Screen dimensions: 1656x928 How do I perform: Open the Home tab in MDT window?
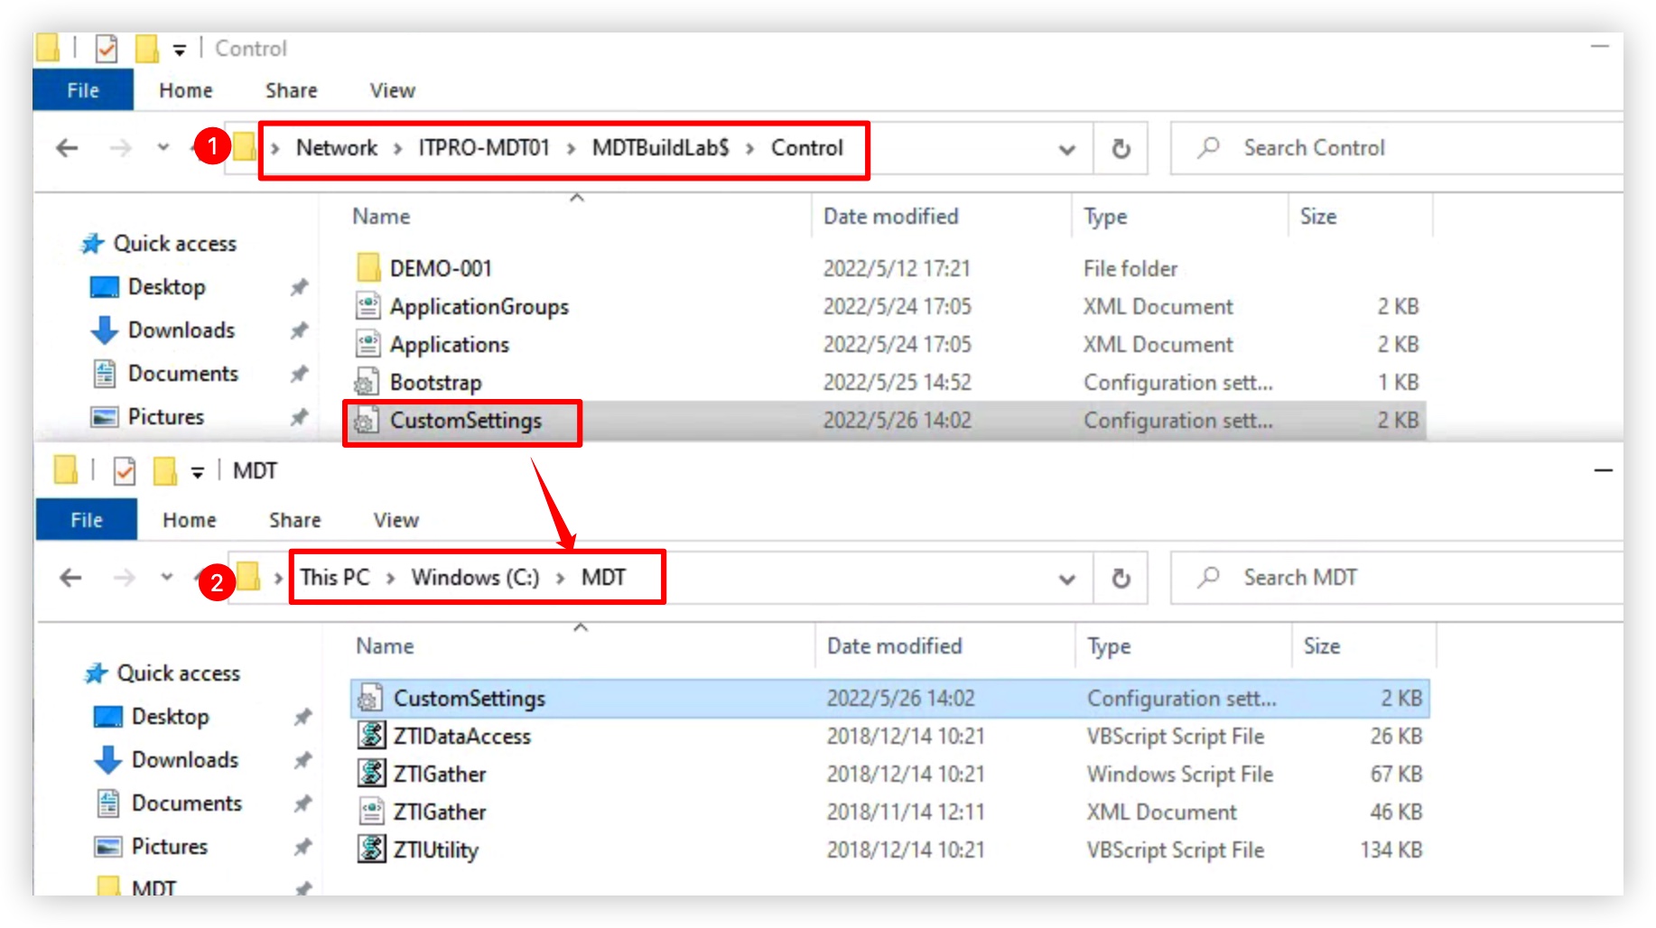click(x=190, y=520)
